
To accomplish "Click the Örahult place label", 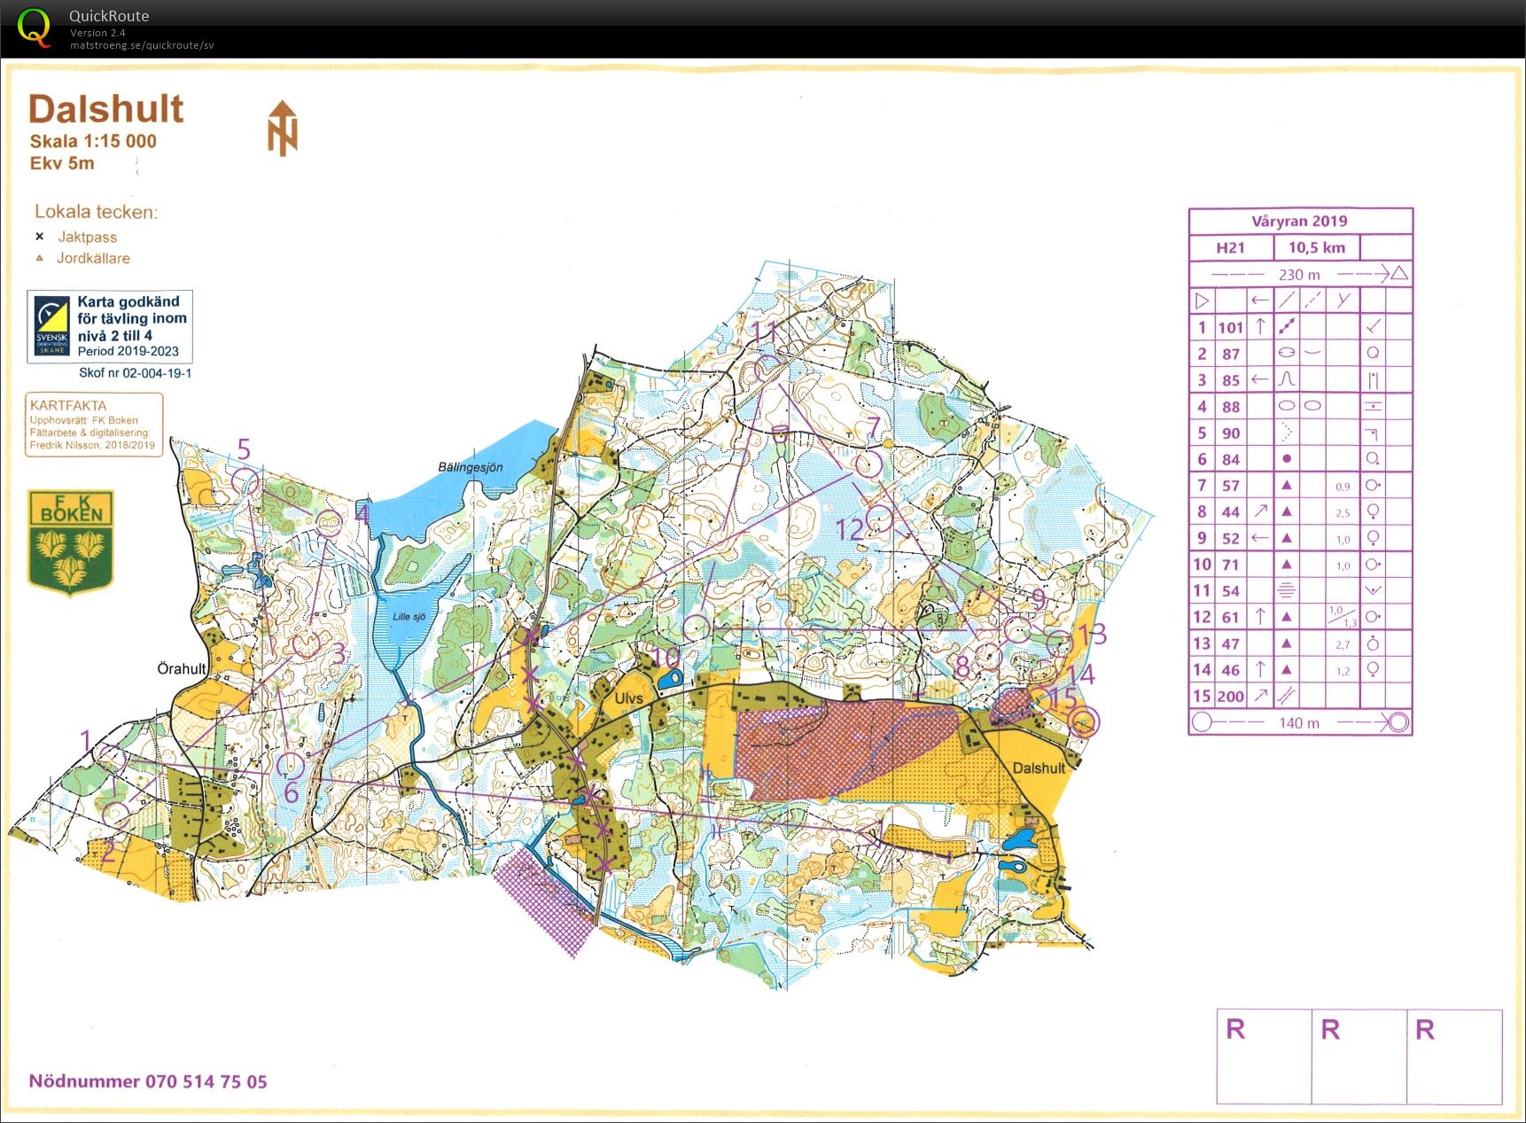I will [x=182, y=669].
